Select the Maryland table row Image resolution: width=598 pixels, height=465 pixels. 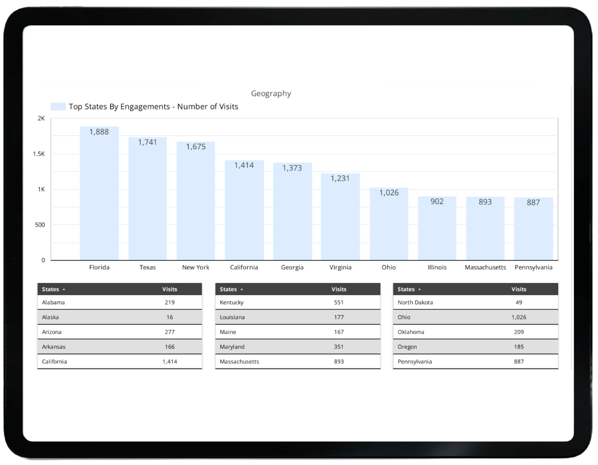(x=298, y=347)
